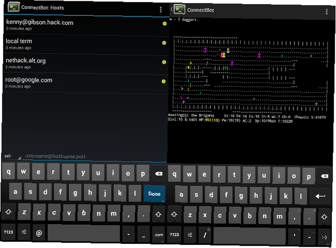Open overflow menu in ConnectBot: Hosts window
The image size is (336, 248).
[x=161, y=9]
